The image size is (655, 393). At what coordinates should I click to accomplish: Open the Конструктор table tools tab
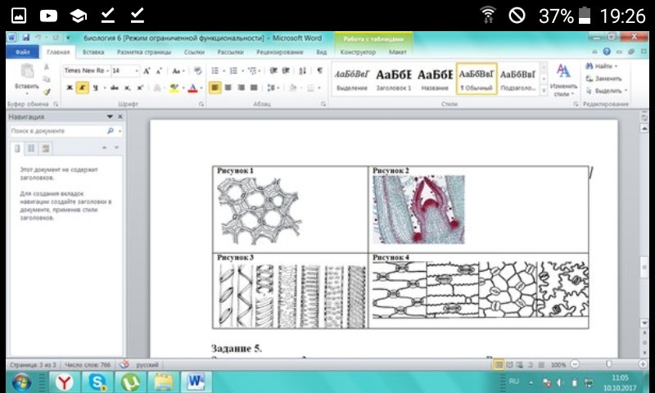[357, 52]
